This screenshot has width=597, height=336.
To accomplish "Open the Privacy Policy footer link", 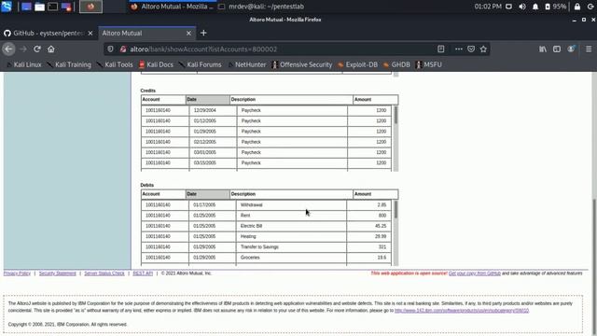I will click(x=17, y=273).
